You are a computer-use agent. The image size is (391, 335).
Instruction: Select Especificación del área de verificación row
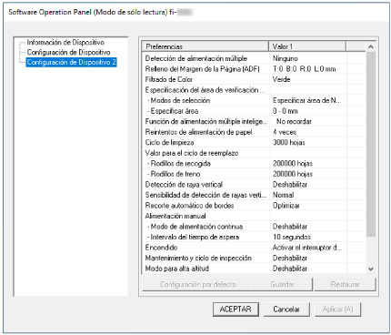(254, 90)
